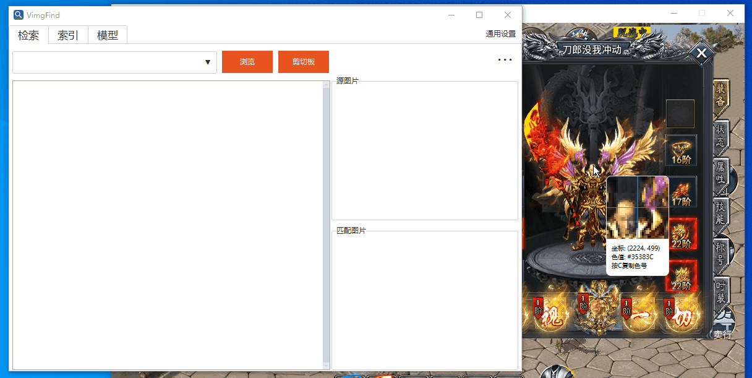Open the 状态 side tab in game panel
This screenshot has width=752, height=378.
tap(721, 137)
